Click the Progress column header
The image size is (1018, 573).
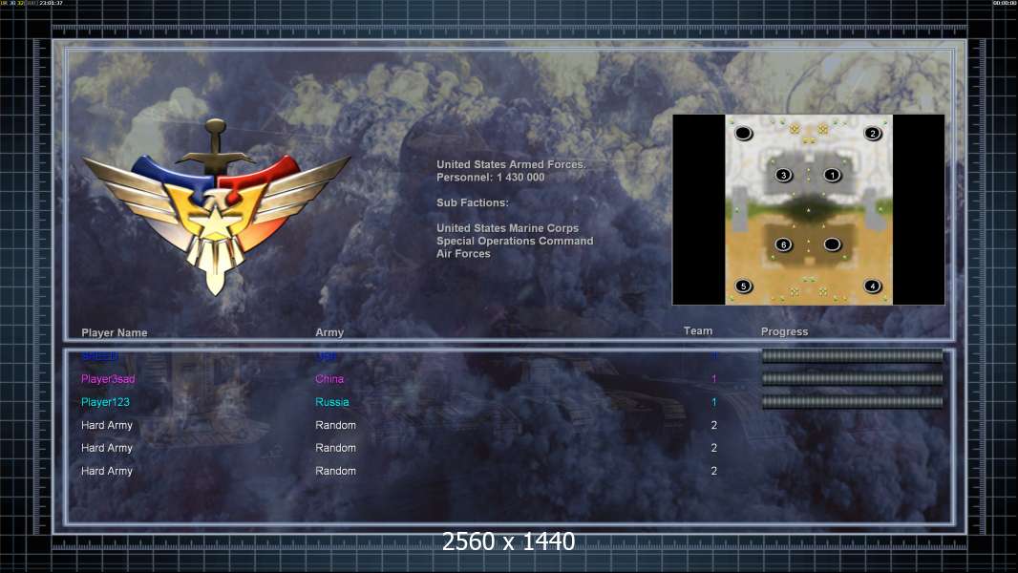(784, 331)
